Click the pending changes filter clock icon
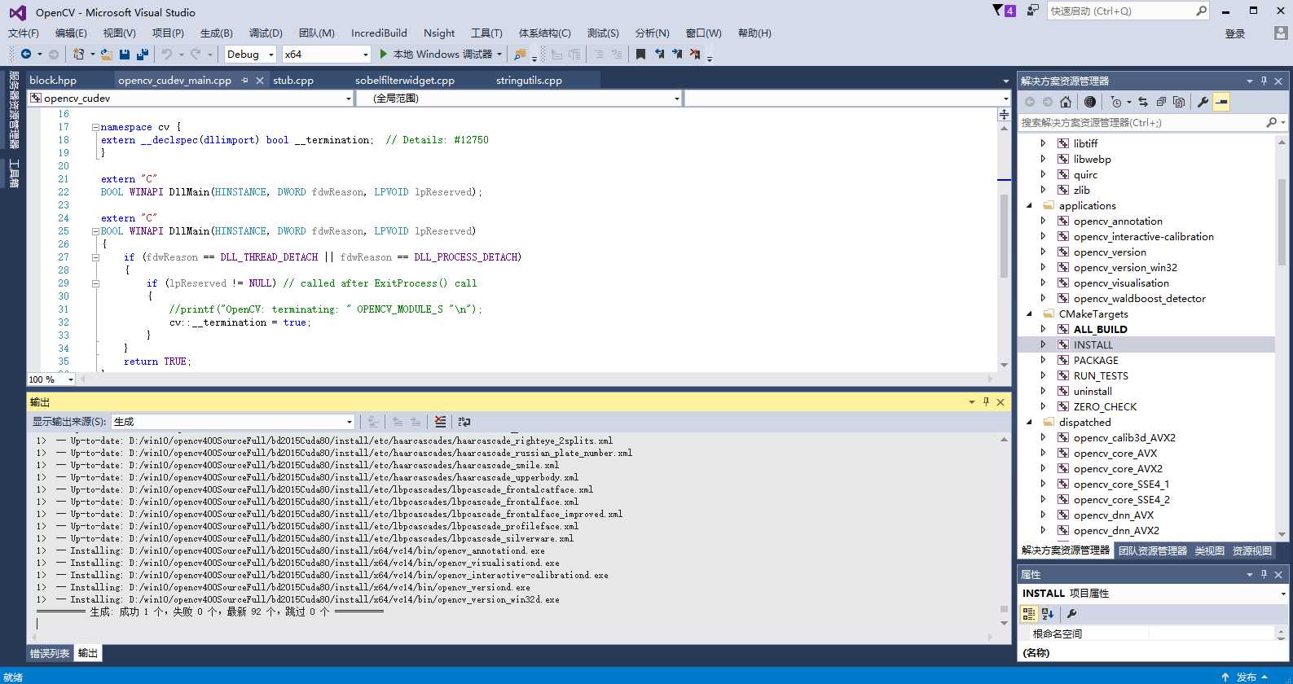This screenshot has height=684, width=1293. [x=1116, y=102]
